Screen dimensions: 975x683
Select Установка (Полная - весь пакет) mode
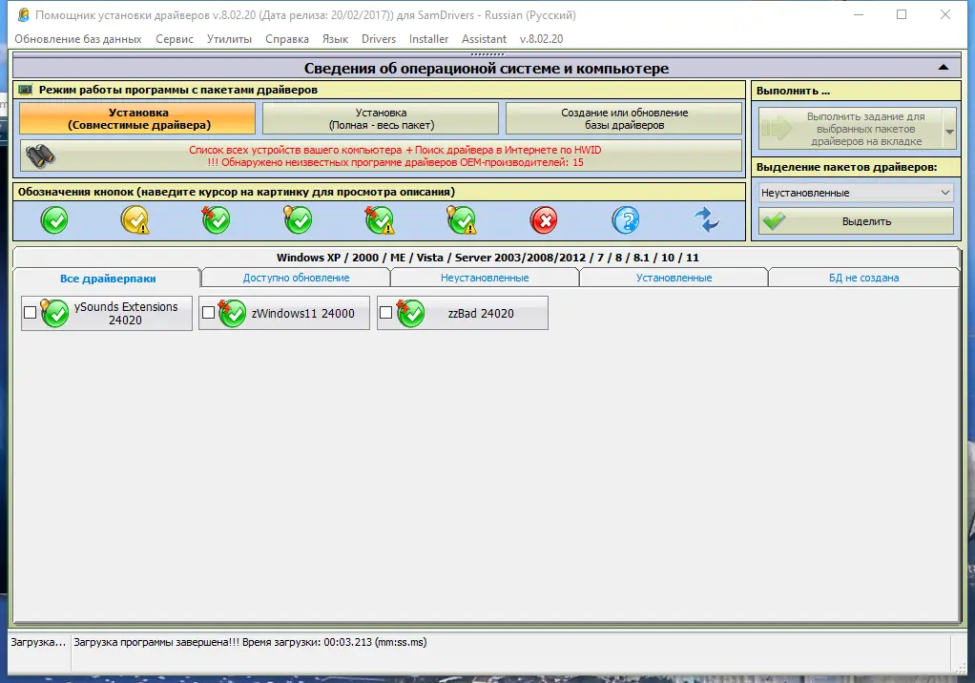381,118
